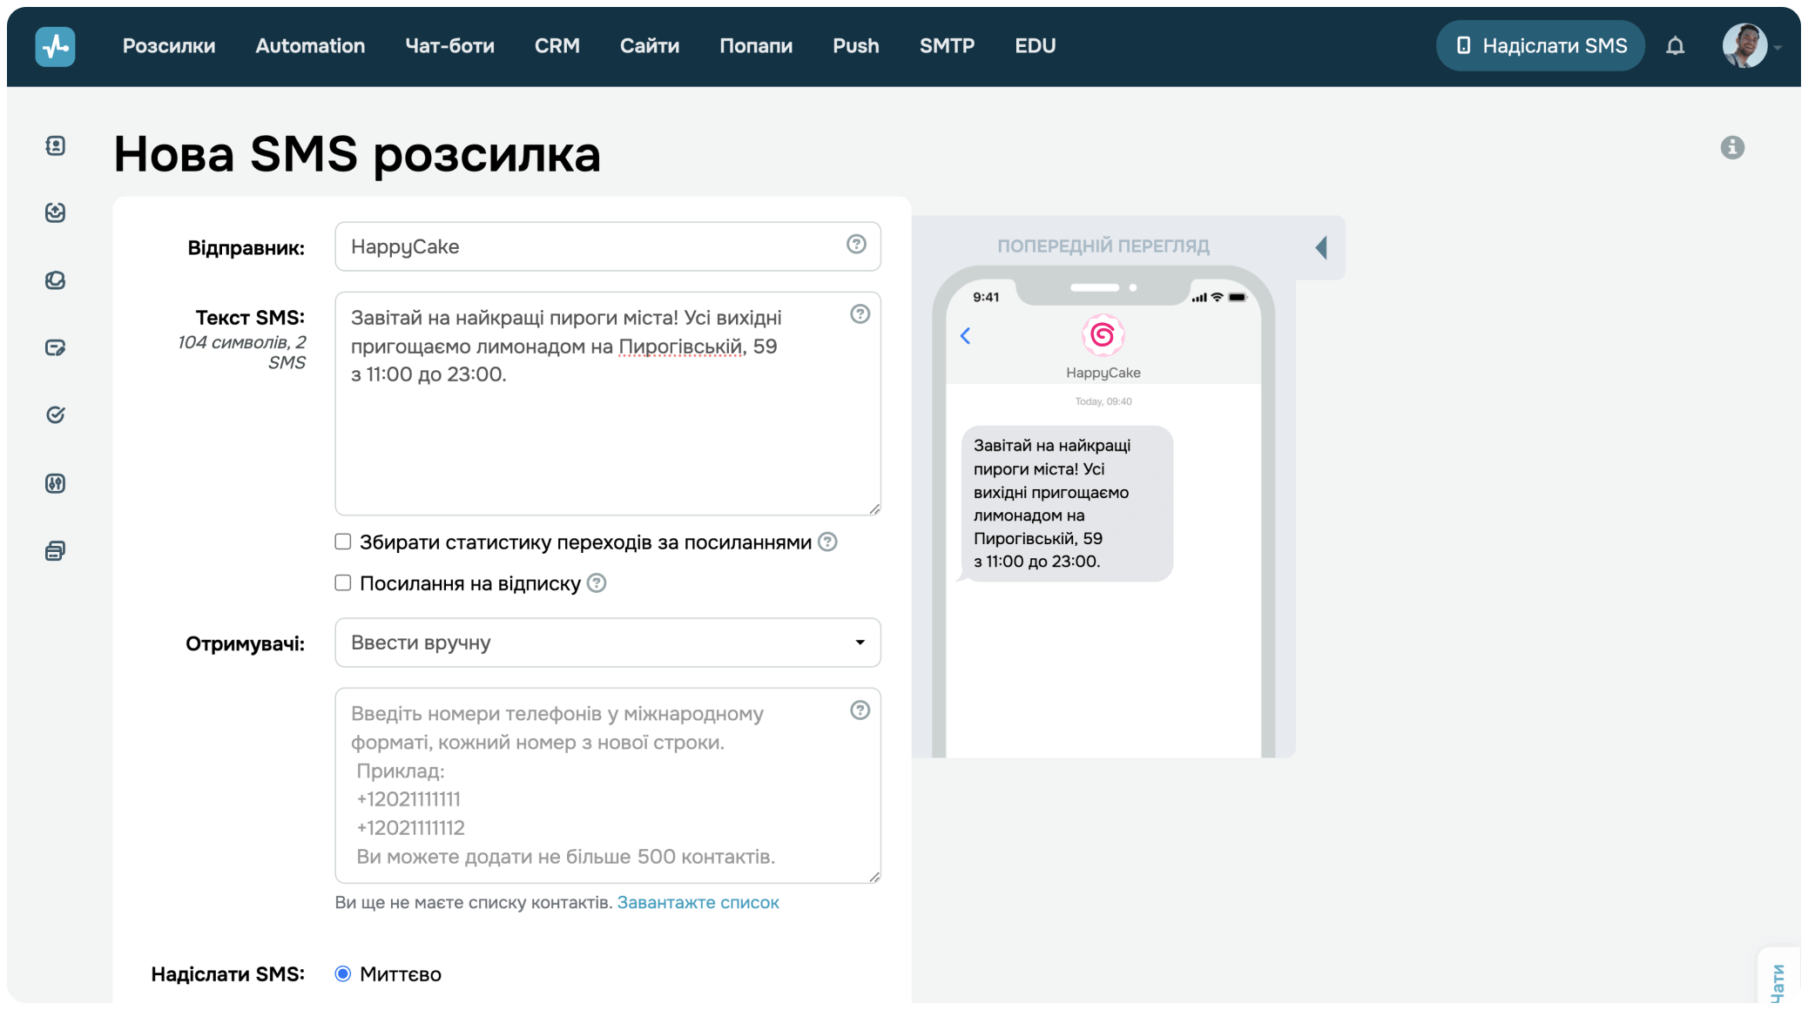The height and width of the screenshot is (1010, 1808).
Task: Click the SendPulse logo icon
Action: [55, 46]
